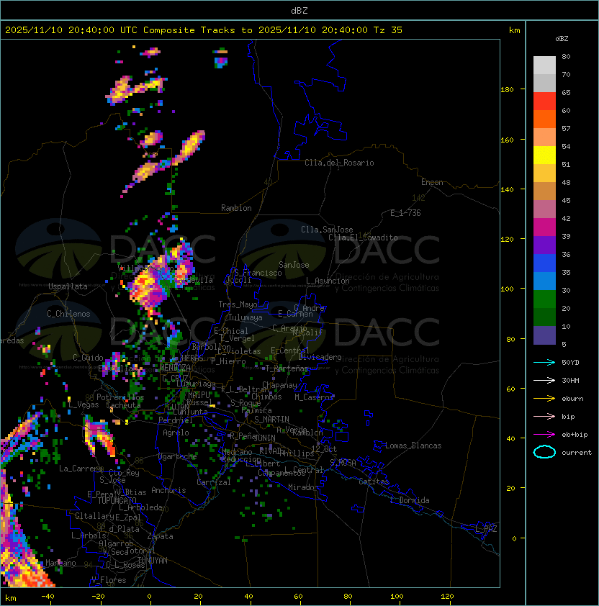Click the 'dBZ' heading above the color scale
Viewport: 599px width, 606px height.
click(562, 39)
